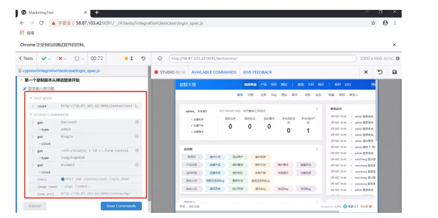Remove the get #login command
This screenshot has height=218, width=438.
tap(137, 136)
